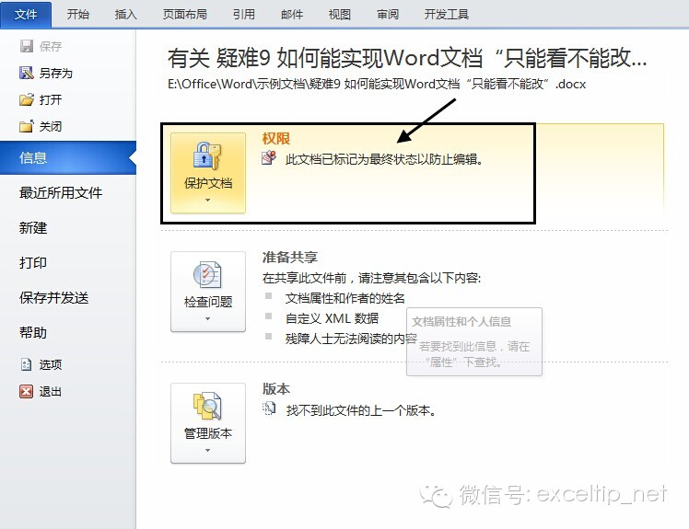The width and height of the screenshot is (689, 529).
Task: Open the 开发工具 ribbon tab
Action: pos(447,15)
